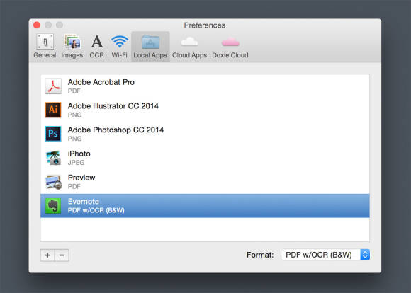Open the General preferences tab
This screenshot has height=293, width=411.
(45, 46)
